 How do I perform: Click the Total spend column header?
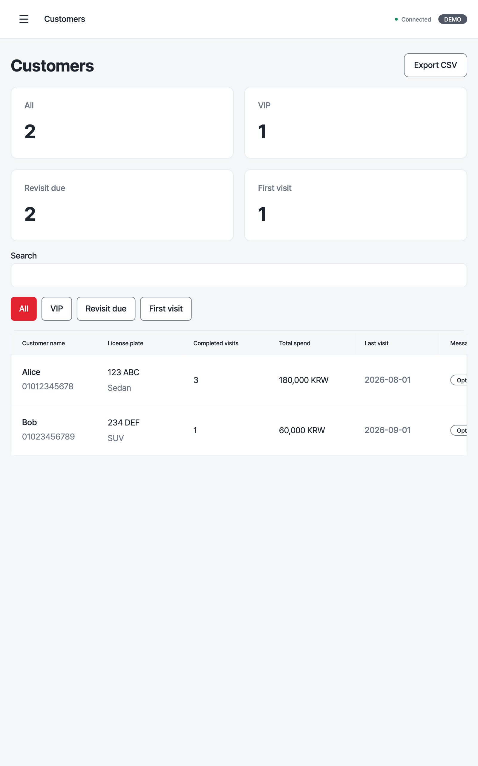(x=294, y=343)
